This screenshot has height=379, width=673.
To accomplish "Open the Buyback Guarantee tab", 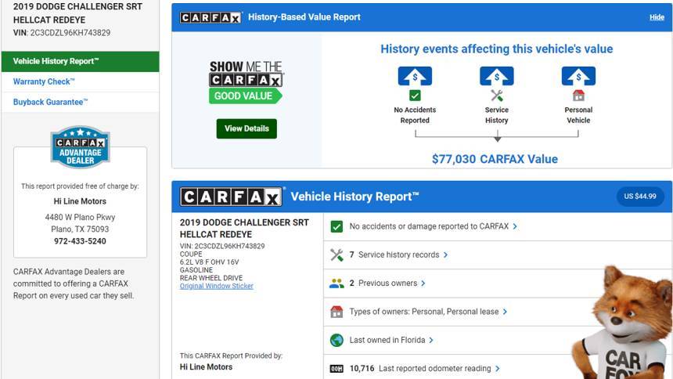I will [x=81, y=103].
